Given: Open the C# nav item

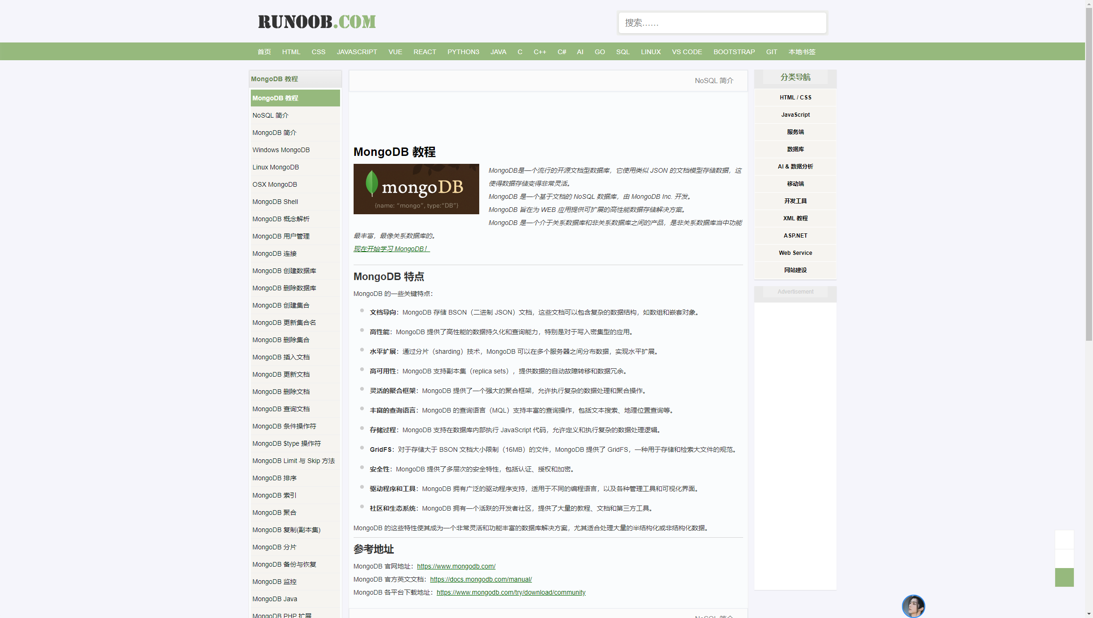Looking at the screenshot, I should point(562,52).
